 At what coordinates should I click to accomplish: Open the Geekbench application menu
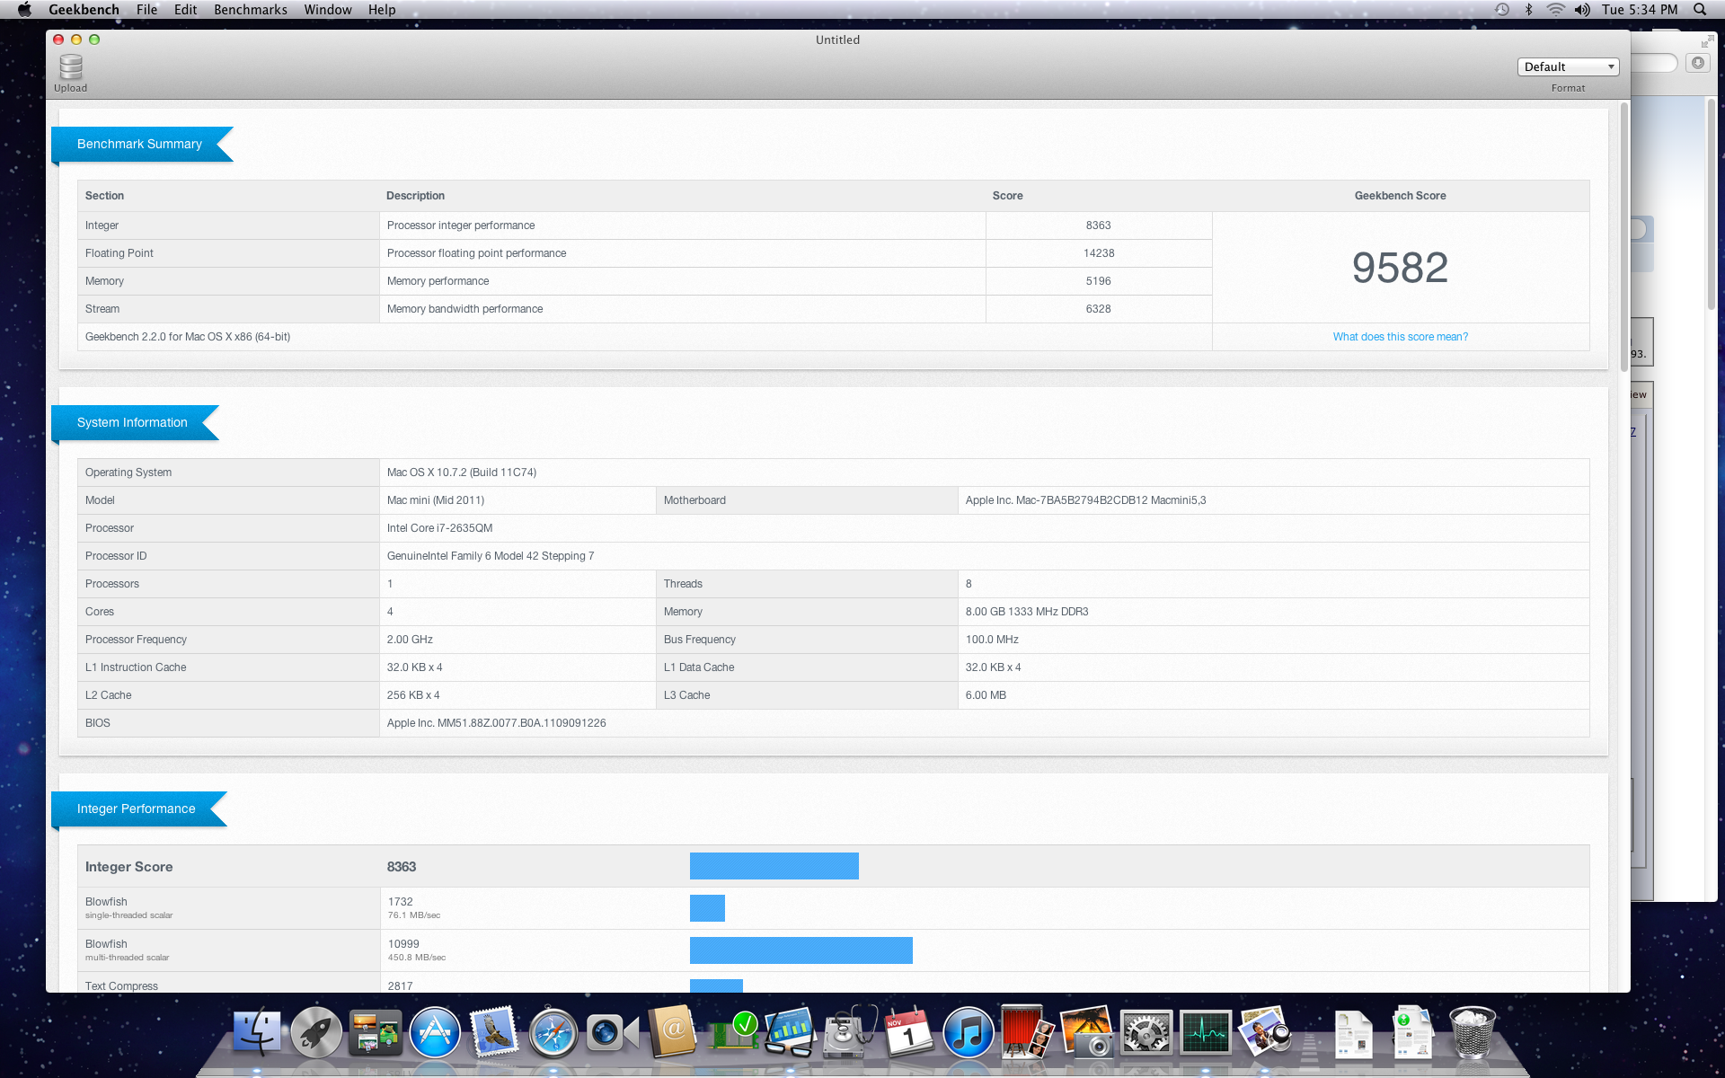[84, 9]
